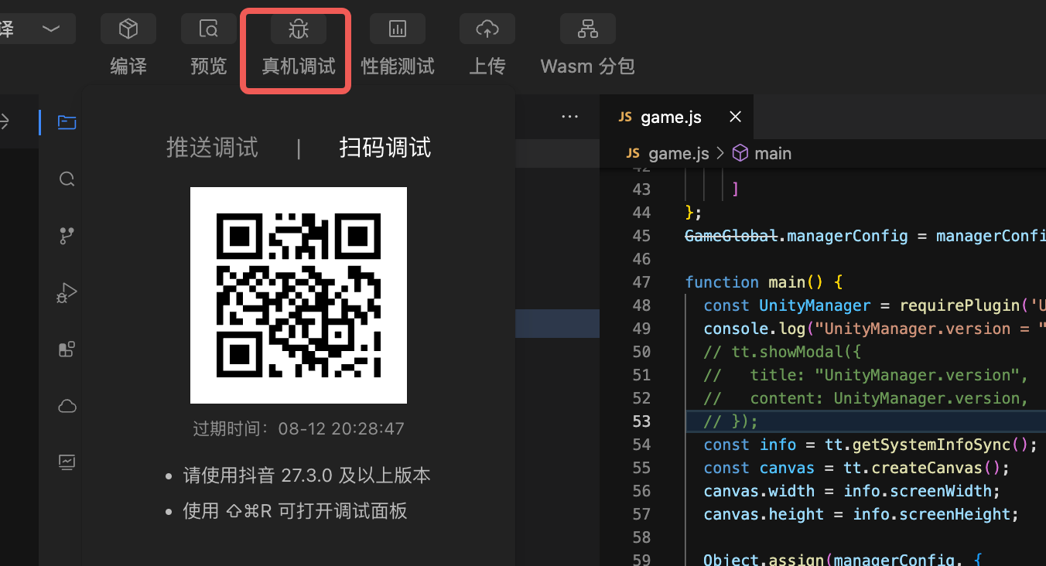Open the file explorer sidebar icon
Image resolution: width=1046 pixels, height=566 pixels.
[67, 122]
